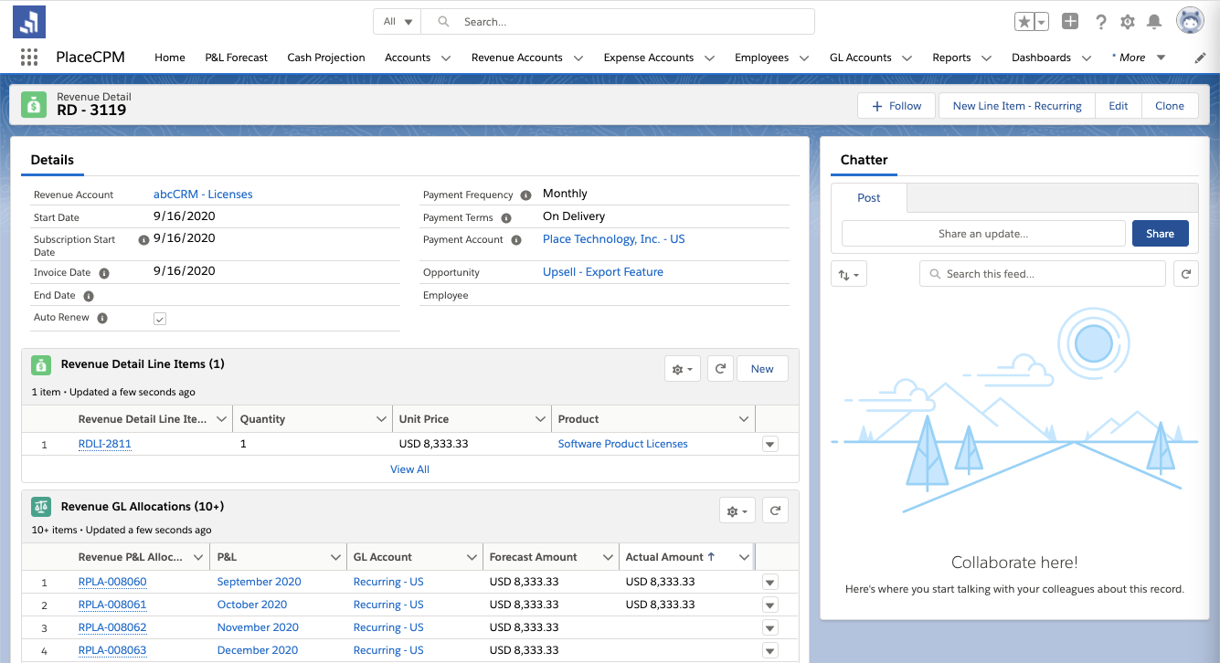The image size is (1220, 663).
Task: Open the Setup gear icon
Action: (x=1128, y=22)
